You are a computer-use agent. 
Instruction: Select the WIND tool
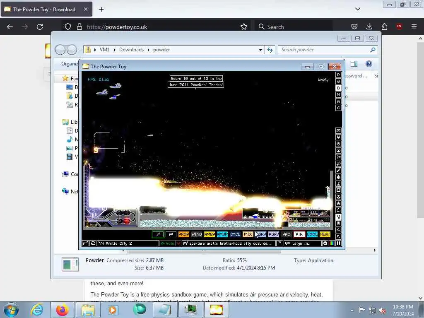coord(197,234)
